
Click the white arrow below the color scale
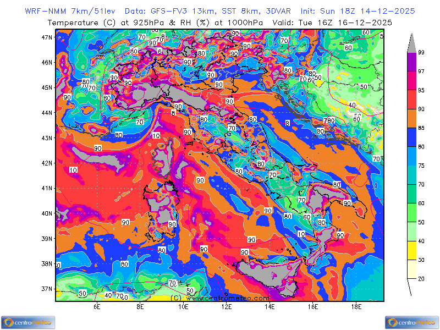click(412, 288)
